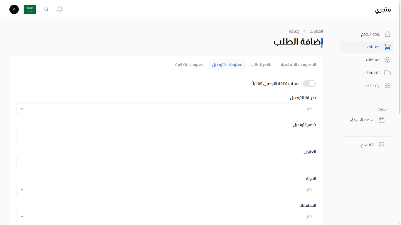Enable automatic delivery cost calculation toggle
Screen dimensions: 401x225
tap(309, 83)
